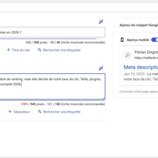This screenshot has width=158, height=158.
Task: Click the plus icon next to 'Séparateur'
Action: point(10,112)
